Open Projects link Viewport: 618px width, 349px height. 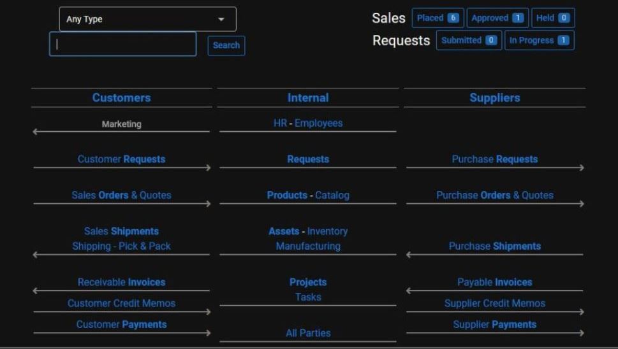pos(308,282)
